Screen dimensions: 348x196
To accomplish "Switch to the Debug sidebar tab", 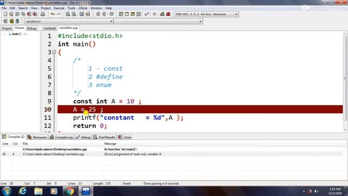I will tap(32, 28).
